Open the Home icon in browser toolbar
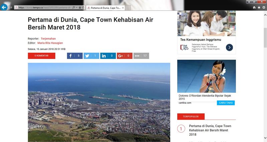The height and width of the screenshot is (142, 267). coord(254,7)
